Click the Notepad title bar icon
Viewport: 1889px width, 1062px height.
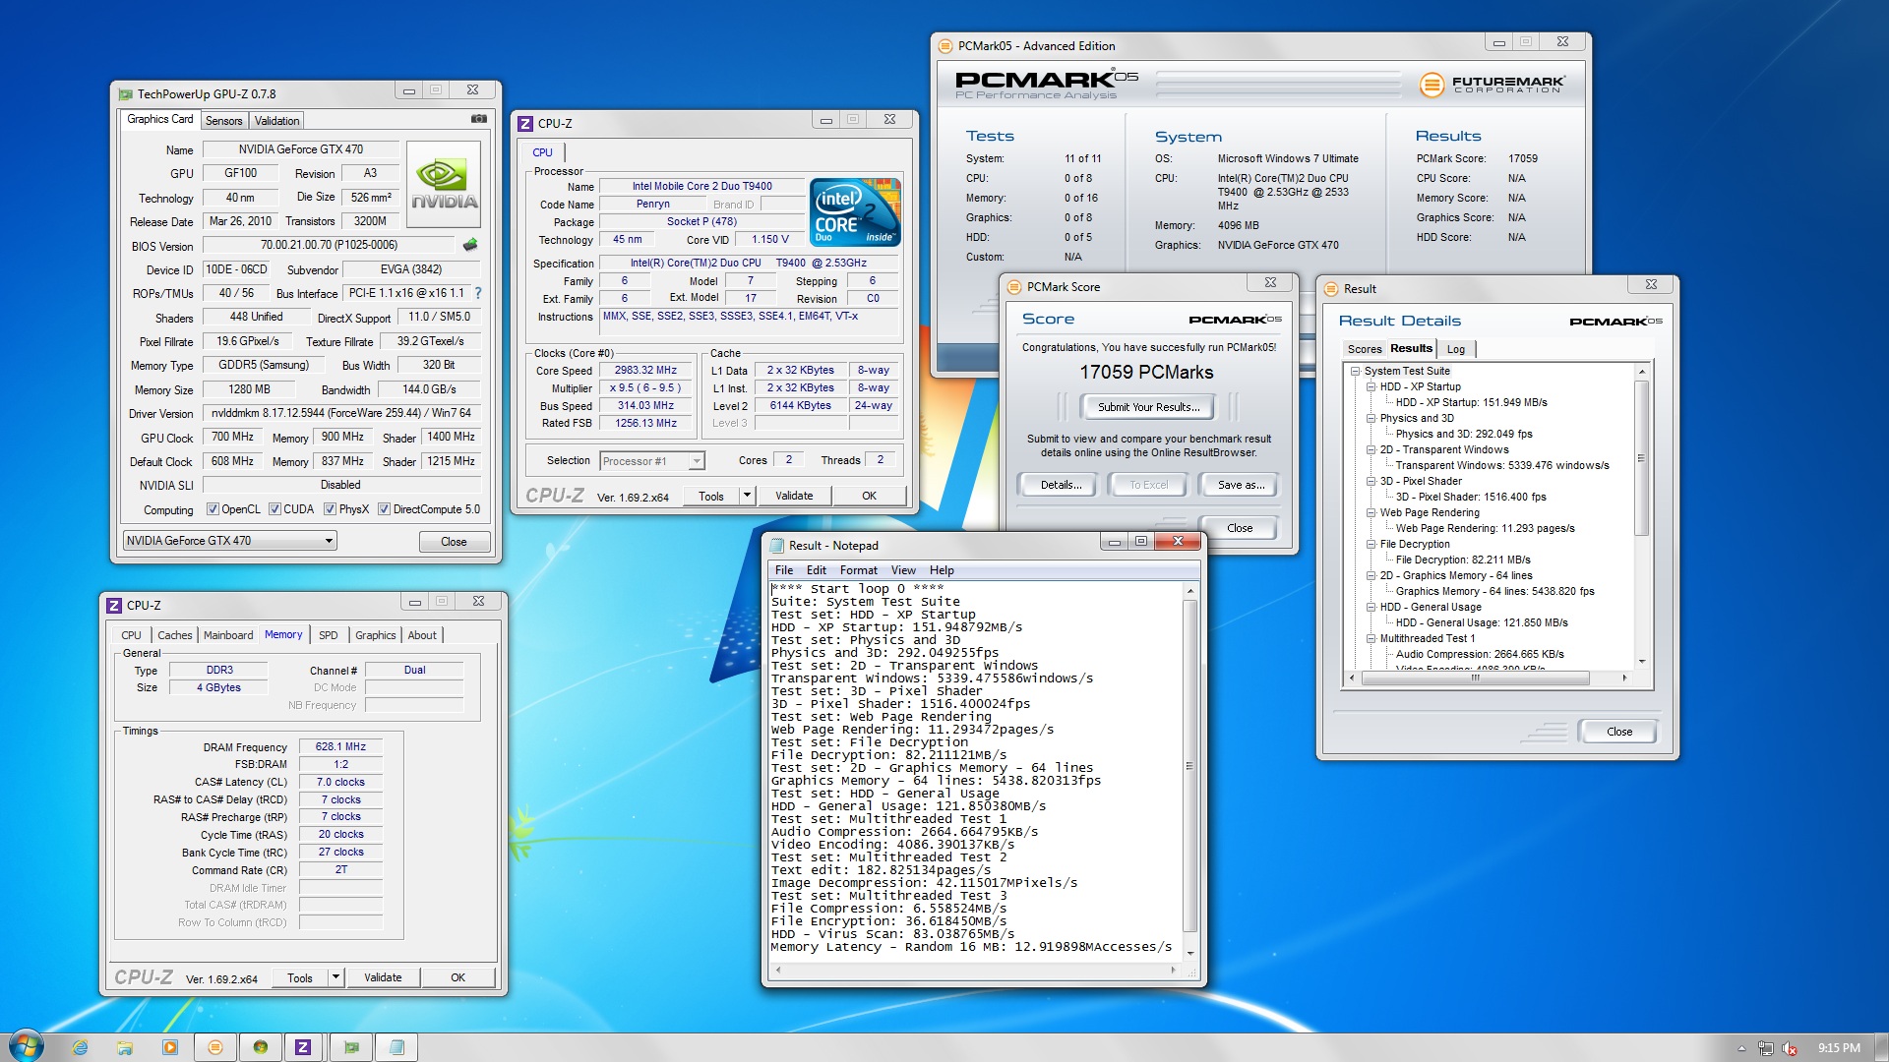tap(777, 546)
